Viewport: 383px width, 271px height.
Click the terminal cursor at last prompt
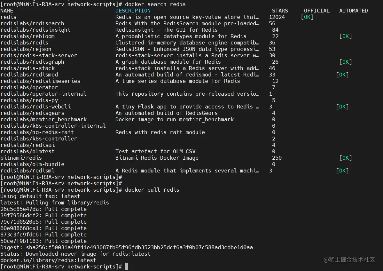point(127,267)
